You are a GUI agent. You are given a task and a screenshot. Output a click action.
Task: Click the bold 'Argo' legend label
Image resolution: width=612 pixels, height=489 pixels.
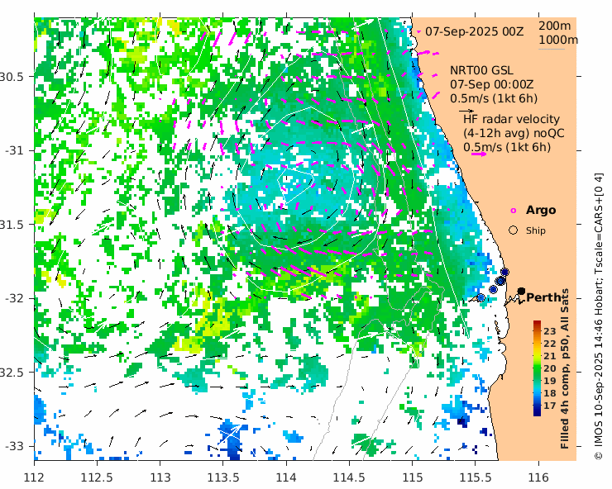[x=541, y=210]
